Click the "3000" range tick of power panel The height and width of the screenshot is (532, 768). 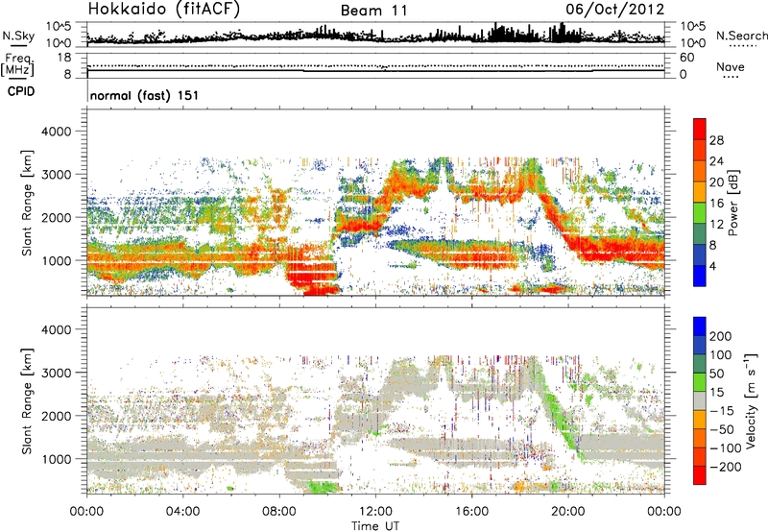57,175
